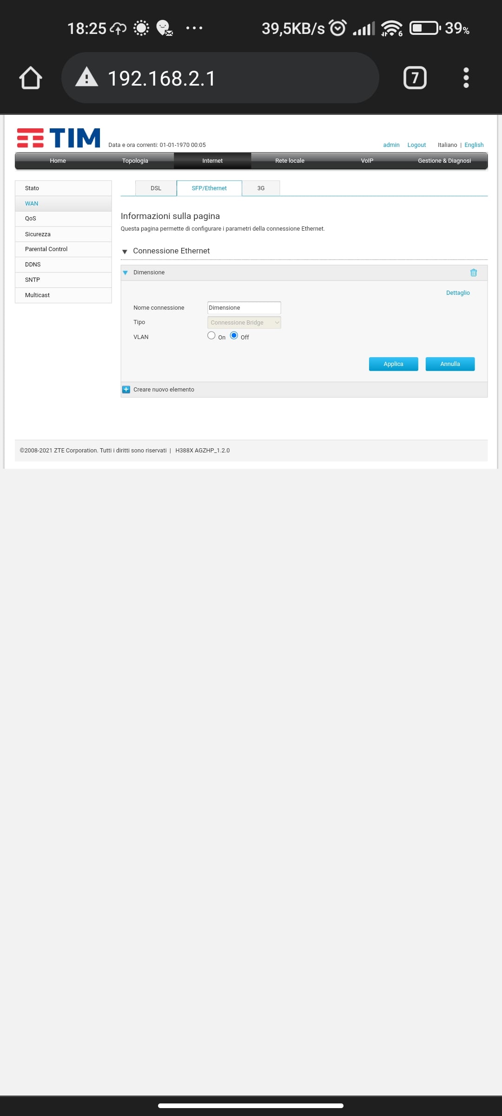The width and height of the screenshot is (502, 1116).
Task: Open Rete locale in navigation bar
Action: [290, 161]
